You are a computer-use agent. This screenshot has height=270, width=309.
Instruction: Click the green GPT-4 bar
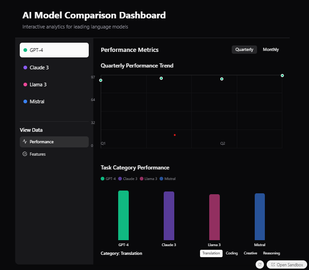123,215
